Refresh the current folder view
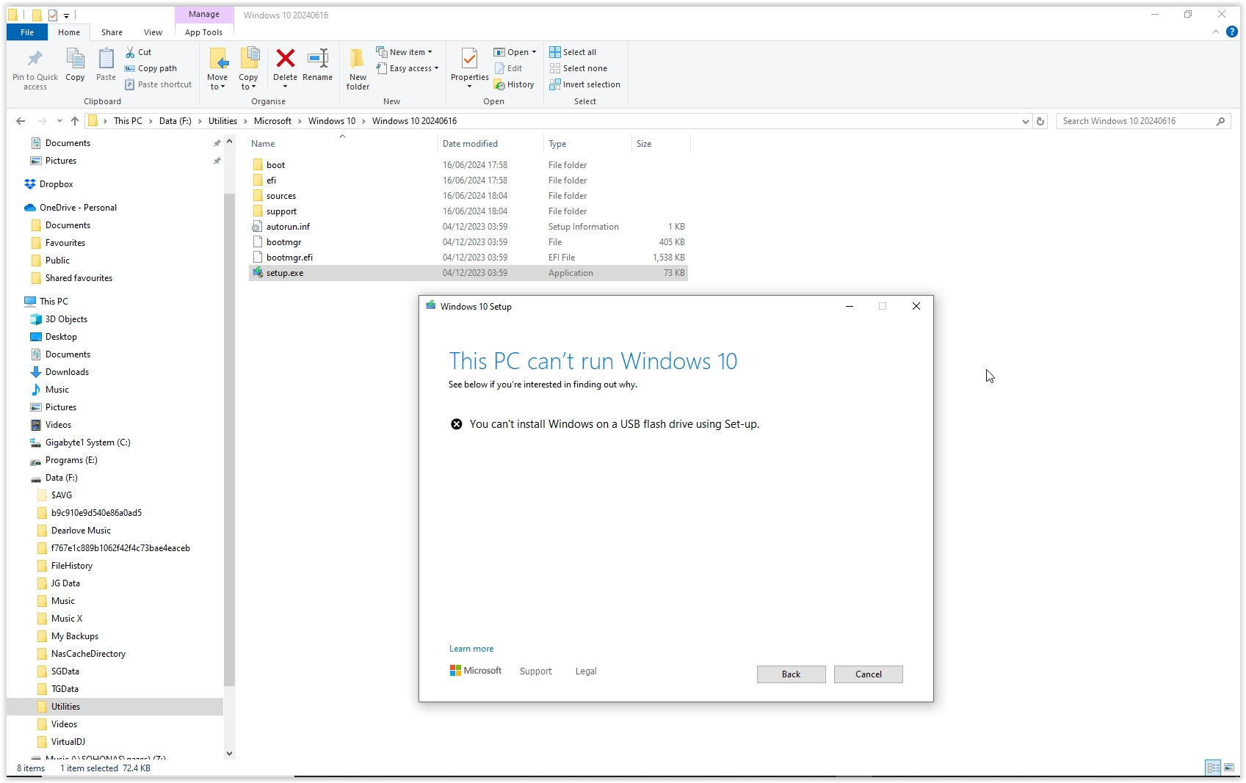1246x783 pixels. tap(1040, 121)
